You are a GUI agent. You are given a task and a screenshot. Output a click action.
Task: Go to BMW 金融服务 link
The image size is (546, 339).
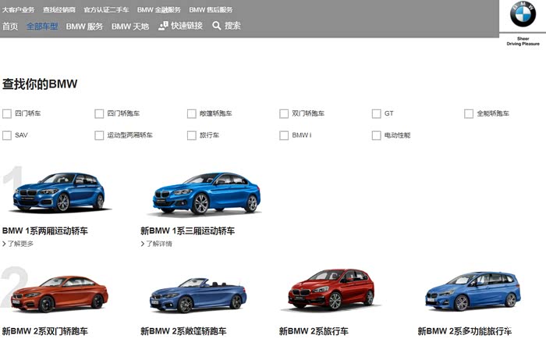[x=159, y=10]
